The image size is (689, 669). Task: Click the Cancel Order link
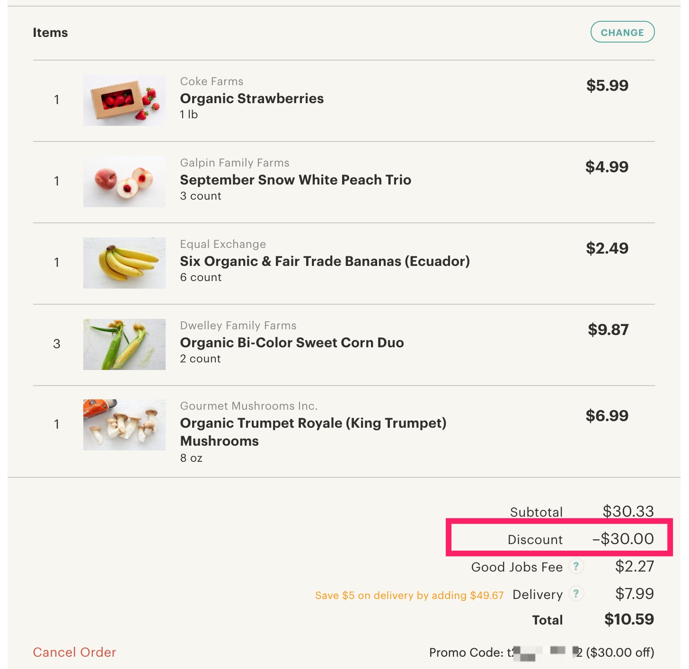coord(74,652)
